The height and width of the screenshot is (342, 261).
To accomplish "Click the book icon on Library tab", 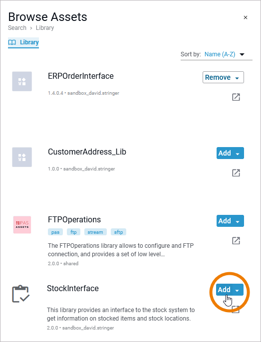I will (12, 42).
